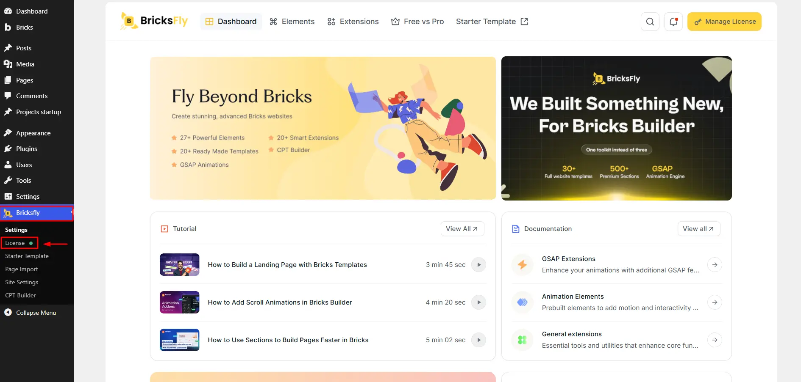This screenshot has height=382, width=801.
Task: Open the Starter Template external link
Action: point(492,22)
